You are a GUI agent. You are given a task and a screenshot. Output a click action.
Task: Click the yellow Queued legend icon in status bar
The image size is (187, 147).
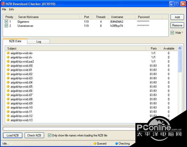point(95,143)
